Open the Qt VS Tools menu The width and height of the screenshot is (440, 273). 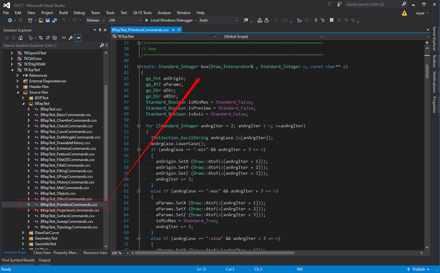click(142, 13)
